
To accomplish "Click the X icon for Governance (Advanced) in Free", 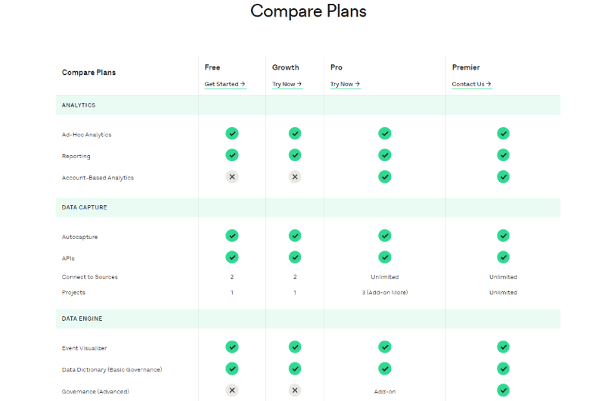I will tap(232, 390).
